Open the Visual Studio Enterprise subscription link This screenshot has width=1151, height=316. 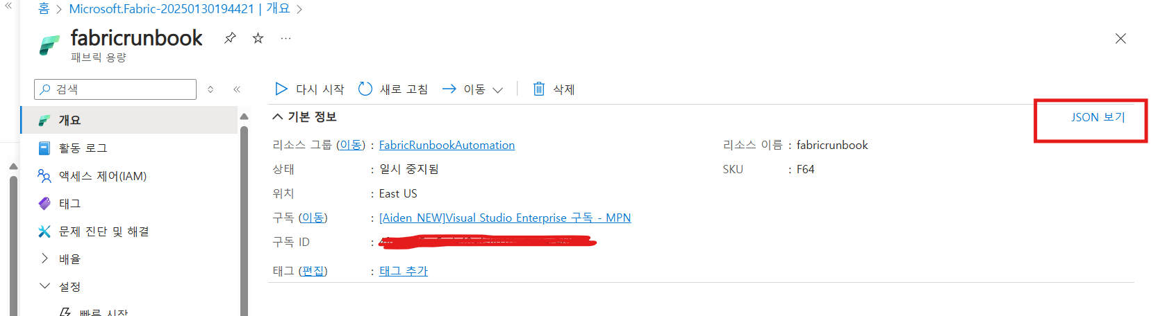click(505, 218)
